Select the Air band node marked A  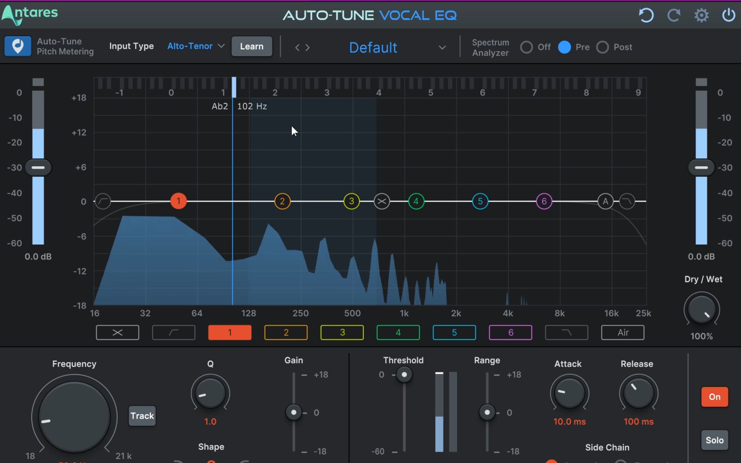pyautogui.click(x=605, y=201)
